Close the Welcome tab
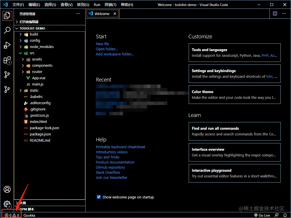This screenshot has height=218, width=291. click(115, 14)
